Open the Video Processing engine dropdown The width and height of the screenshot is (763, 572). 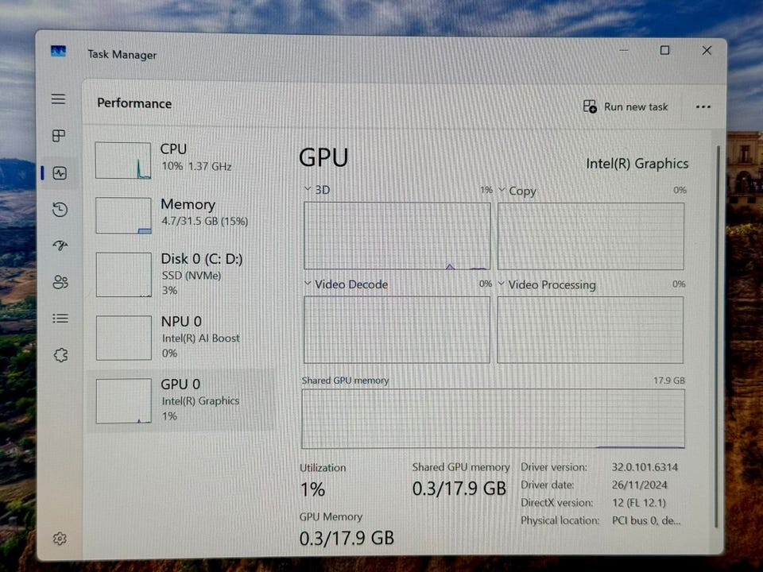502,284
